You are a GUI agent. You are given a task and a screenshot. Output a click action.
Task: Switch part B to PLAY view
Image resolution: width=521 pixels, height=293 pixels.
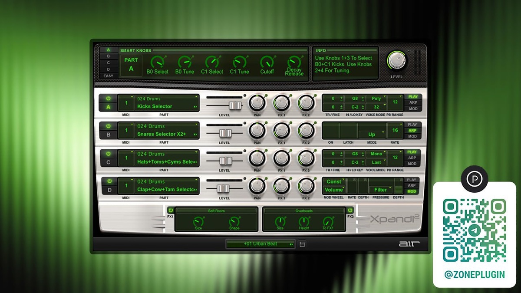point(412,125)
